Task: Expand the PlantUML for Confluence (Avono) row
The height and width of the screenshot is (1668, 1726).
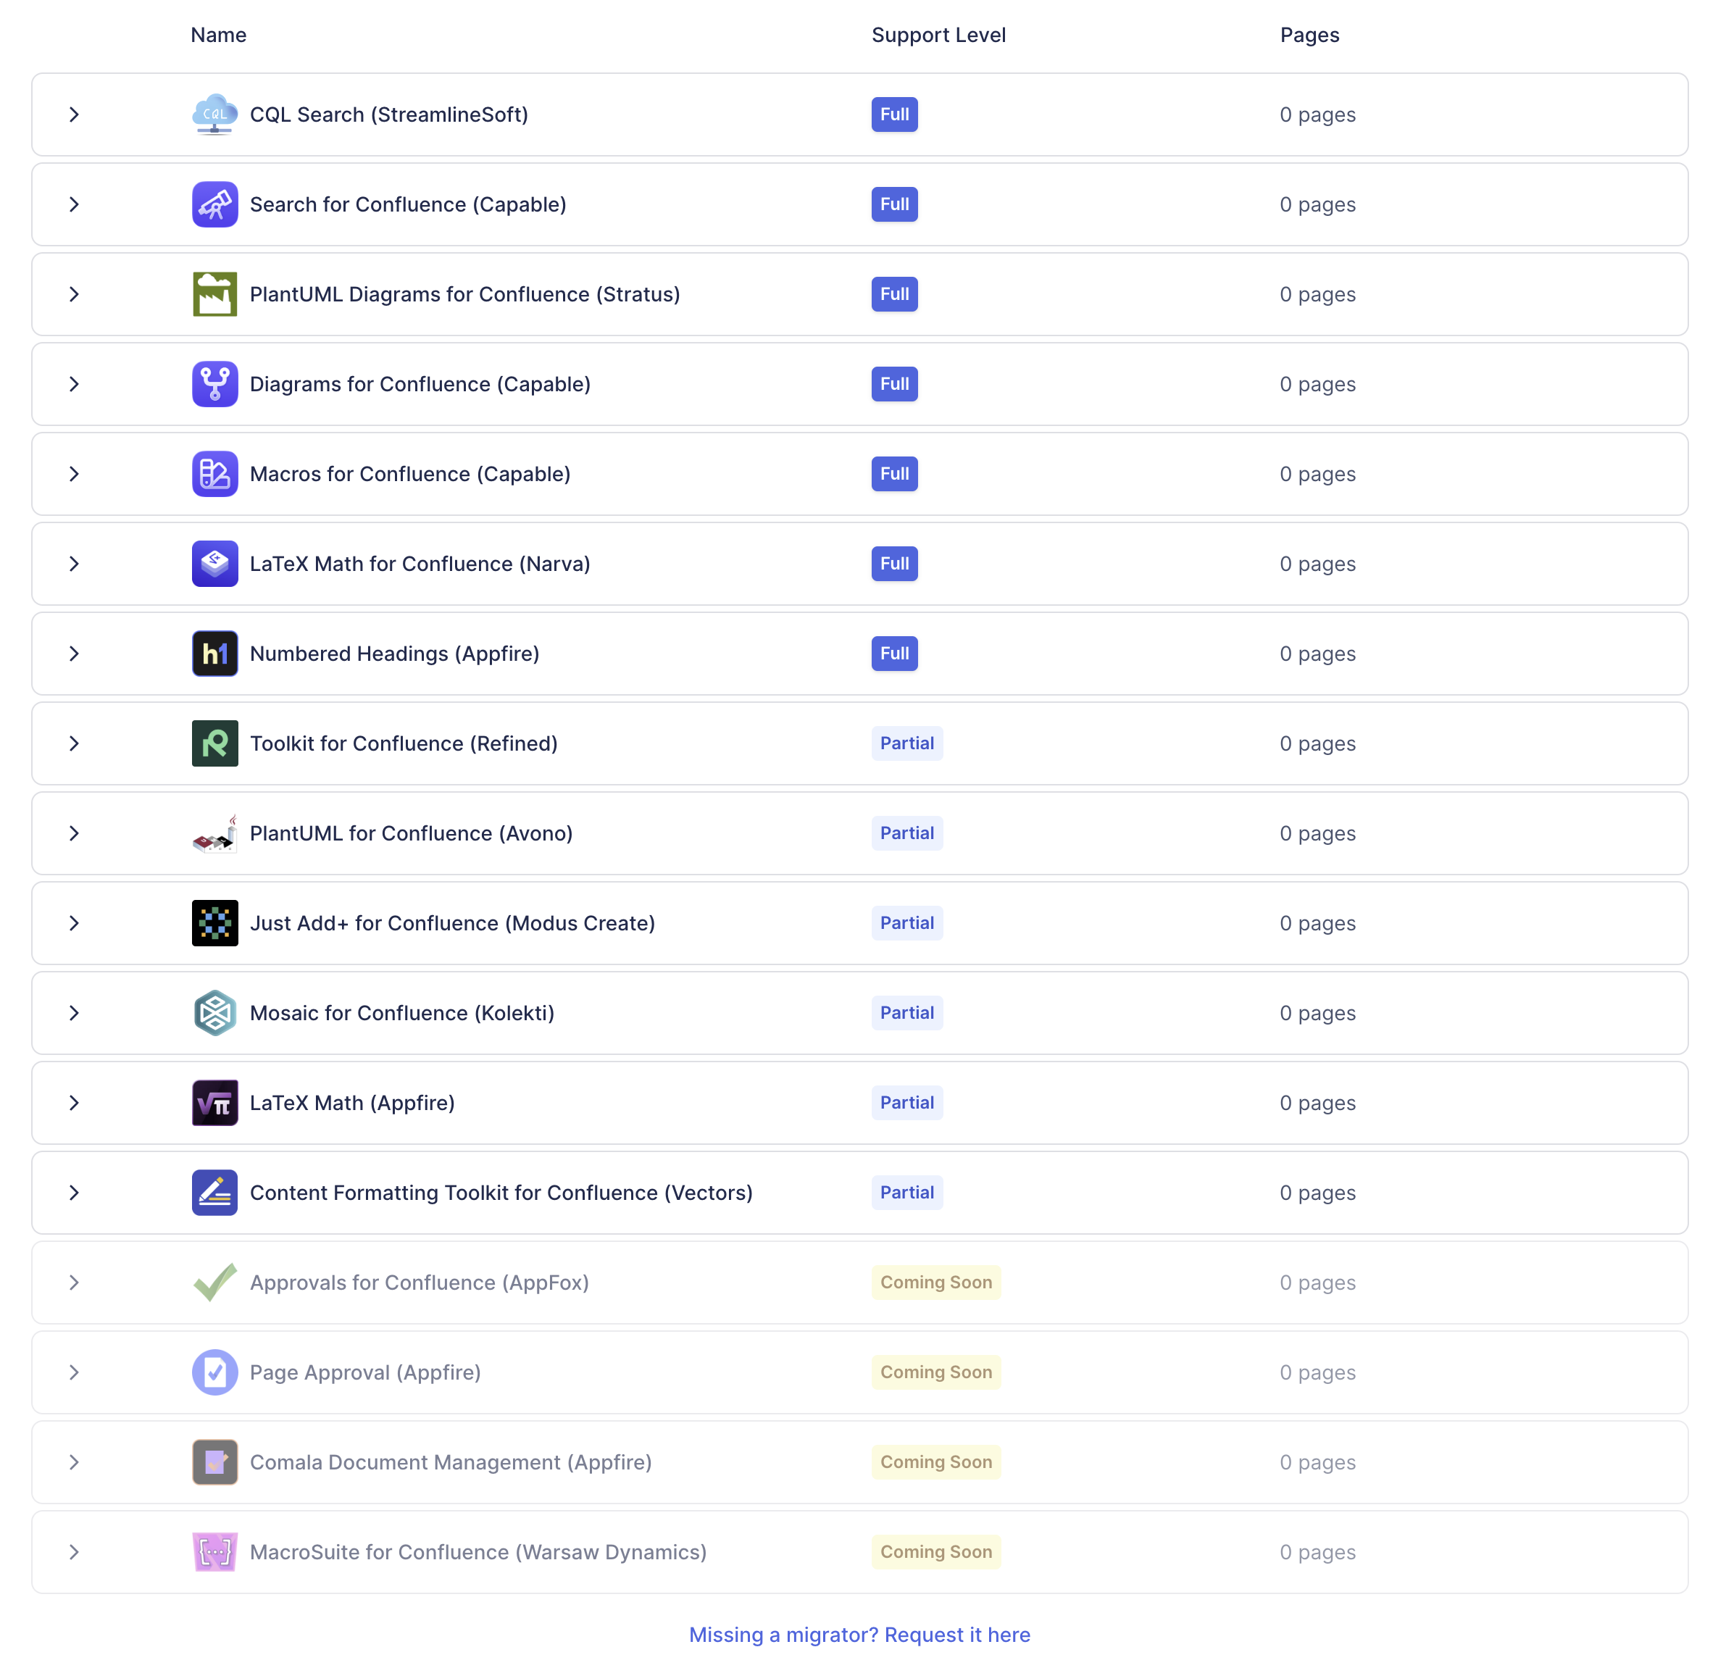Action: [x=74, y=833]
